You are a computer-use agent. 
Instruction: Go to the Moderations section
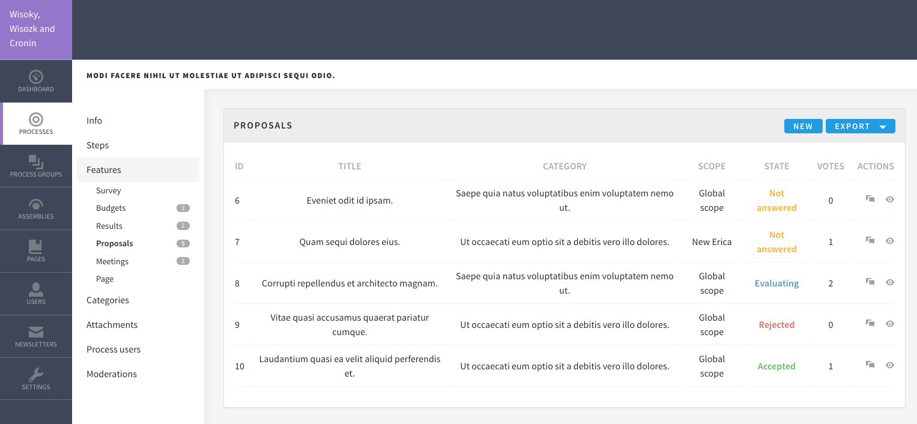112,374
